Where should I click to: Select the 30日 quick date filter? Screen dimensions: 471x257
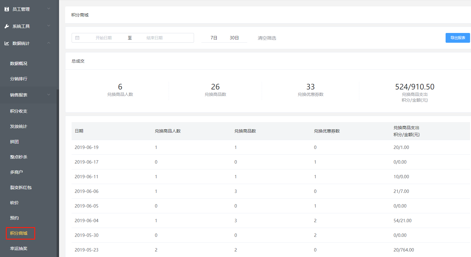(x=234, y=38)
